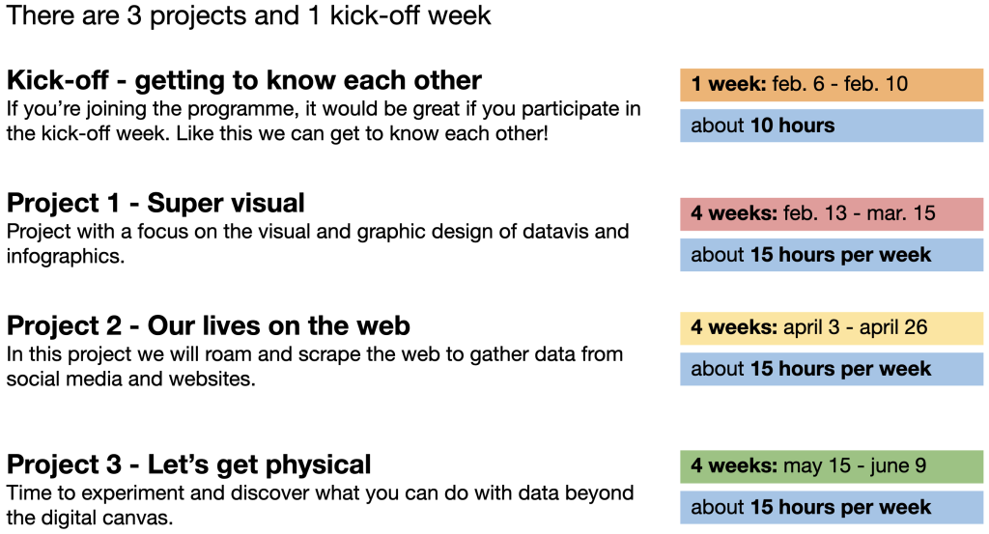Click Project 2's 'about 15 hours per week' box
The width and height of the screenshot is (989, 534).
click(832, 369)
